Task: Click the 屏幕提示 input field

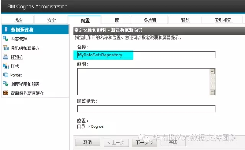Action: pos(146,108)
